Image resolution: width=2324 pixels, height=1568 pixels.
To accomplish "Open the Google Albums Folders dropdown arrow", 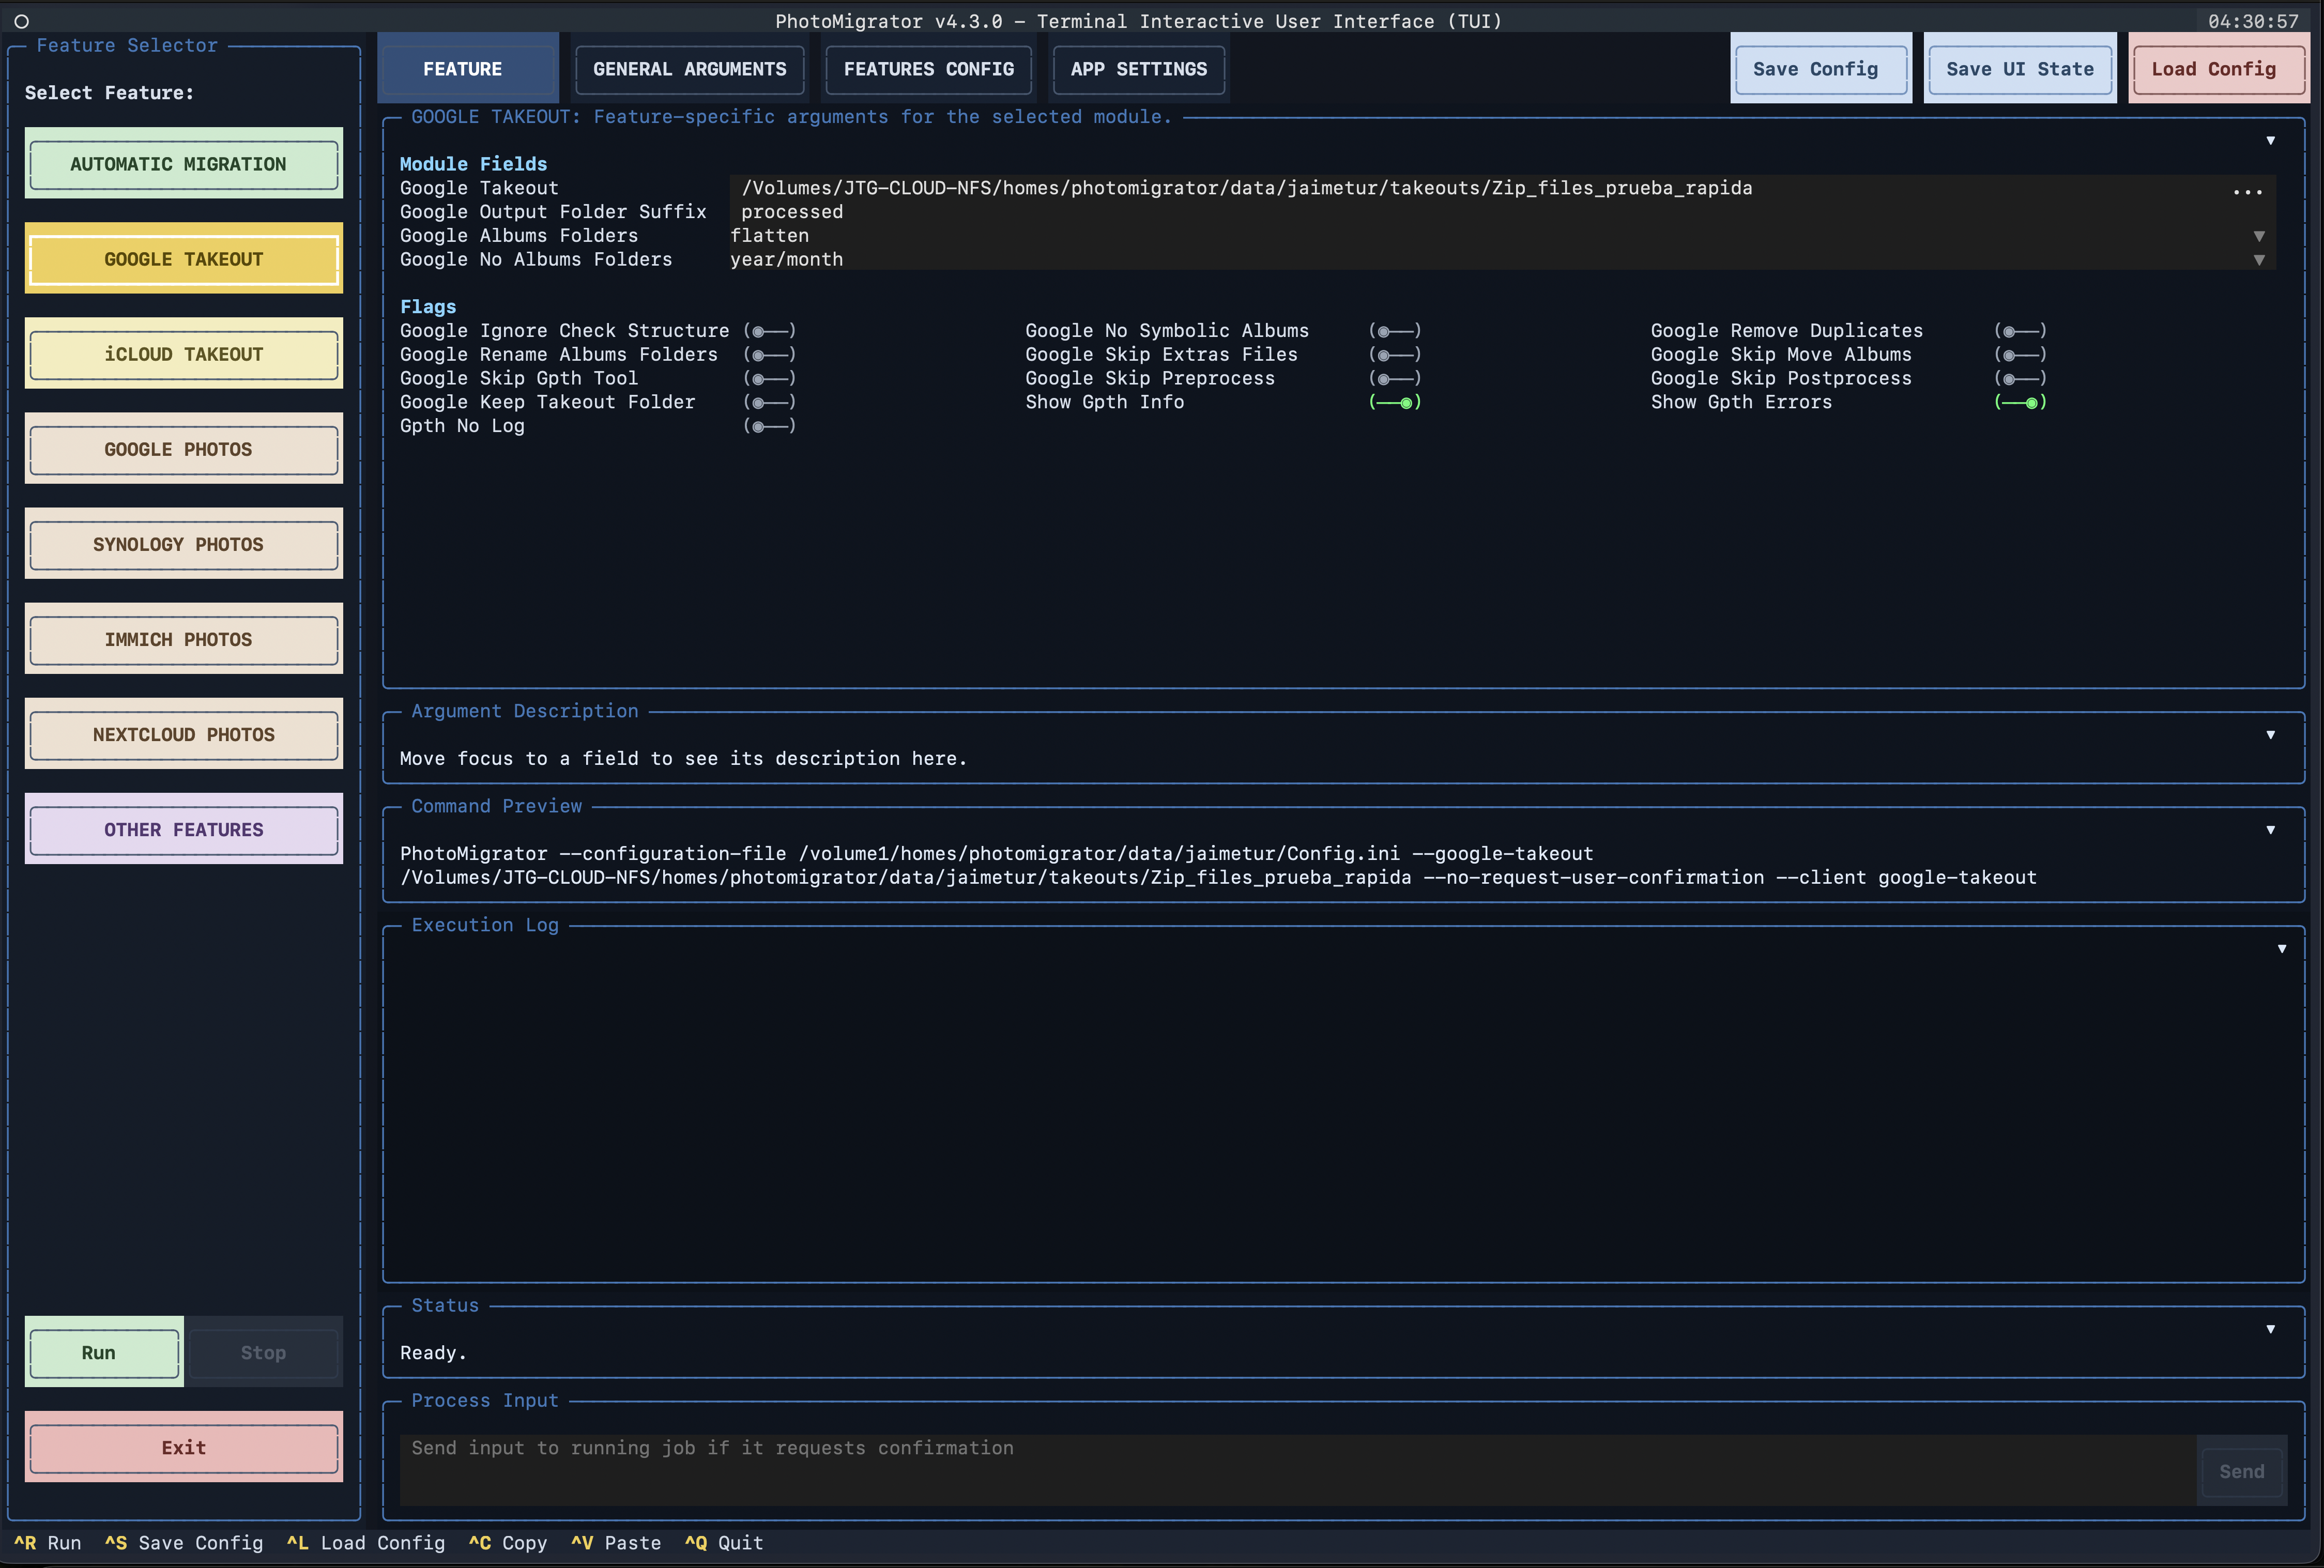I will click(2258, 236).
